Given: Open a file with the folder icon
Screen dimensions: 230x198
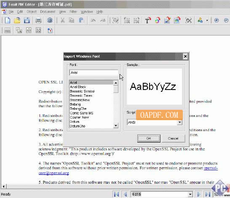Looking at the screenshot, I should [17, 20].
